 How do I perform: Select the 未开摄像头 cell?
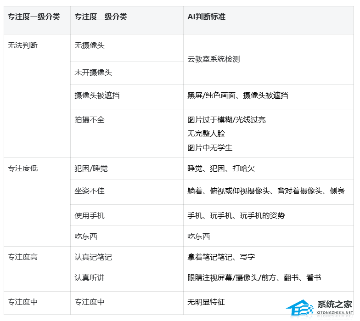(93, 73)
